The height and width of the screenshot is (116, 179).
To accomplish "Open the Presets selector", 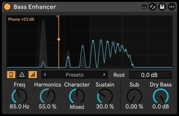I will point(75,75).
